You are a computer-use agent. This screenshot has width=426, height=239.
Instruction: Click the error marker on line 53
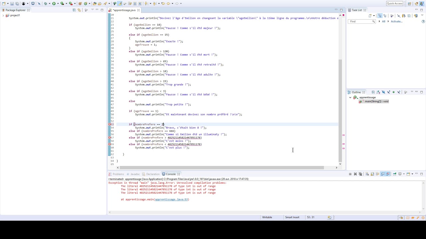click(109, 124)
